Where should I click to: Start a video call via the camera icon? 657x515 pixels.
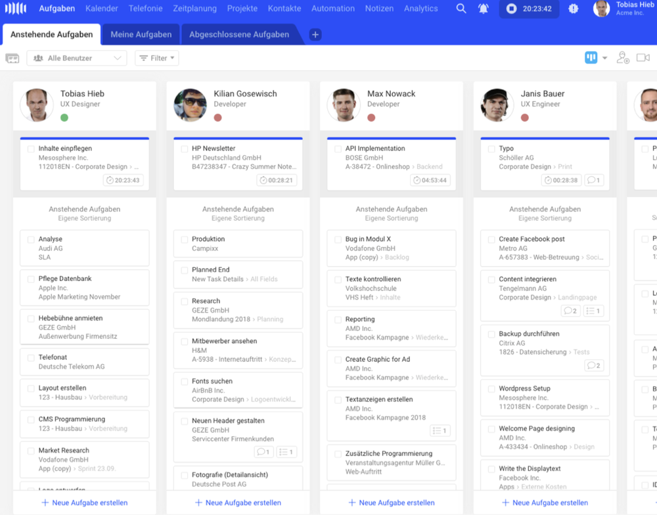tap(643, 58)
